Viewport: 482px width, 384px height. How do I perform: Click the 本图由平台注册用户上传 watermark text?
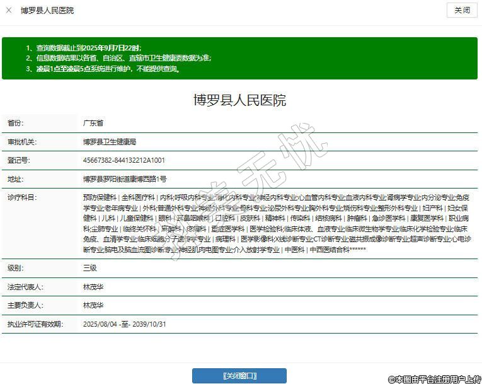(x=435, y=378)
